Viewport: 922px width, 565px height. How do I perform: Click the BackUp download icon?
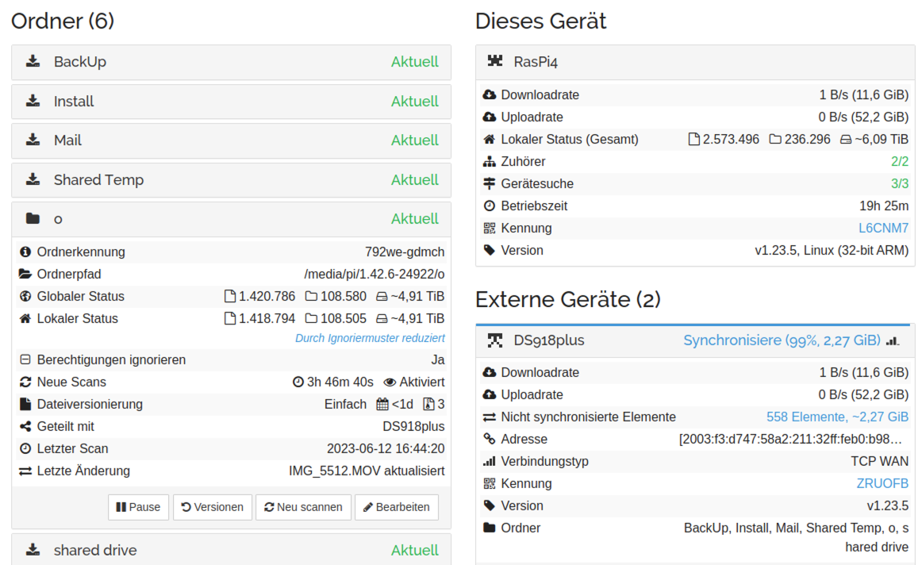coord(33,61)
